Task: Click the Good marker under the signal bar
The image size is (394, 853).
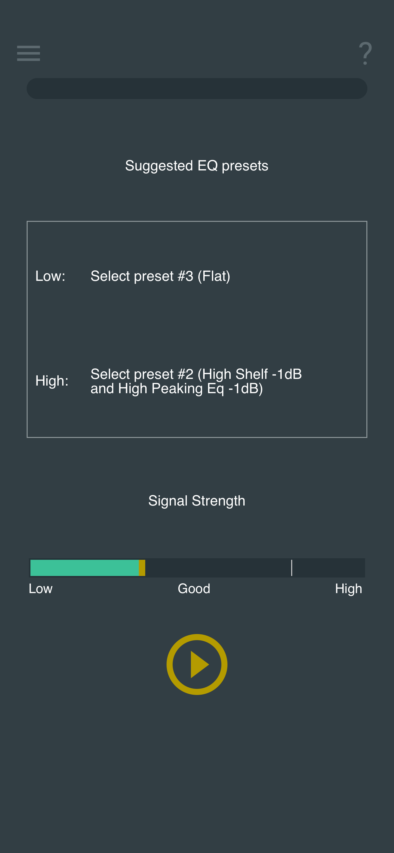Action: [194, 588]
